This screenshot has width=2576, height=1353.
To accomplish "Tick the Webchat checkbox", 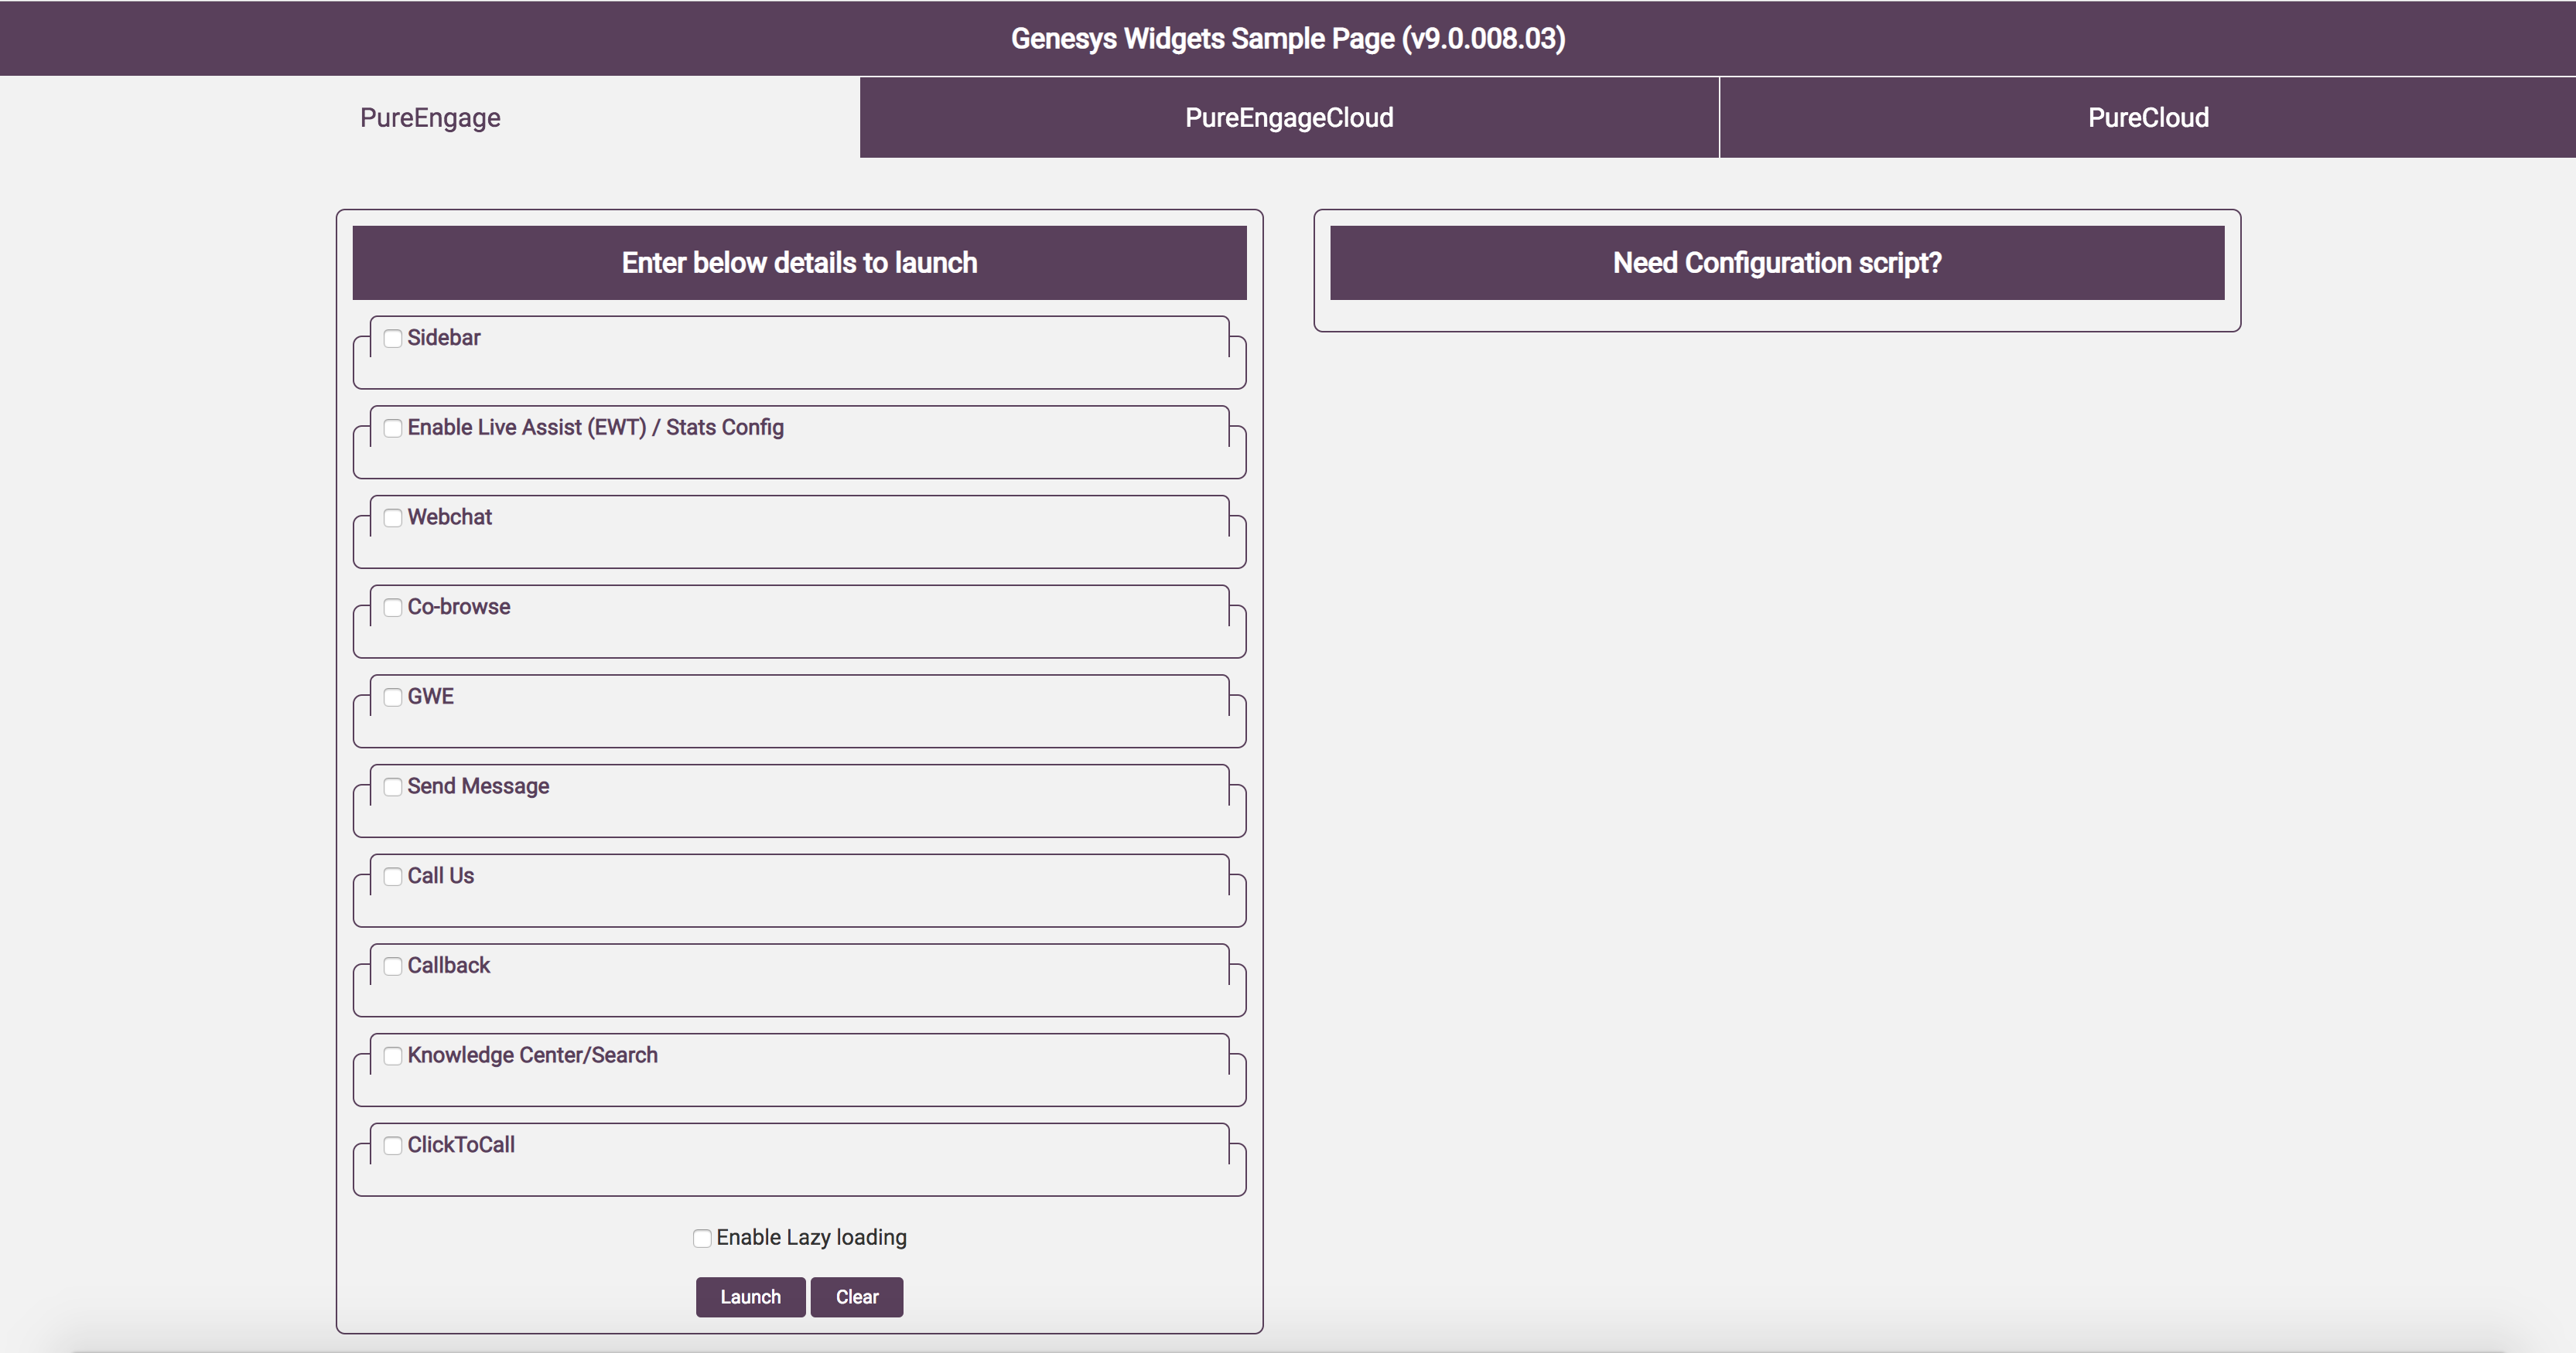I will pos(393,517).
